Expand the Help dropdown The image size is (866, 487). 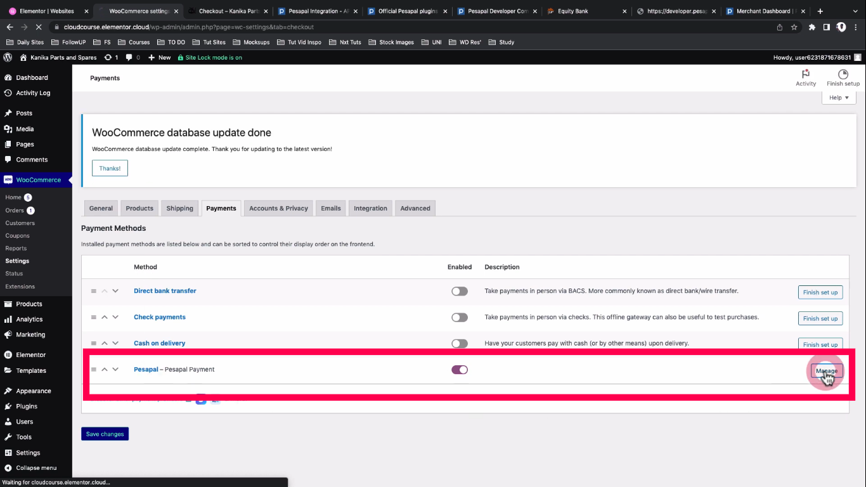click(839, 98)
